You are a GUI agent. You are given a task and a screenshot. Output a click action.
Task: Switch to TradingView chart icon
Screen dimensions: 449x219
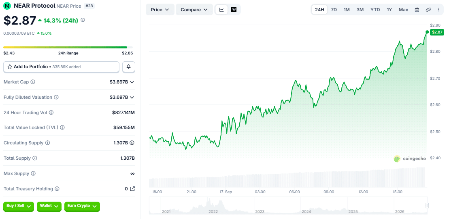234,10
